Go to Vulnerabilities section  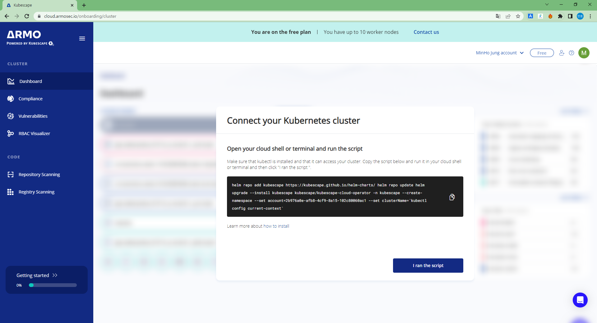(x=33, y=116)
